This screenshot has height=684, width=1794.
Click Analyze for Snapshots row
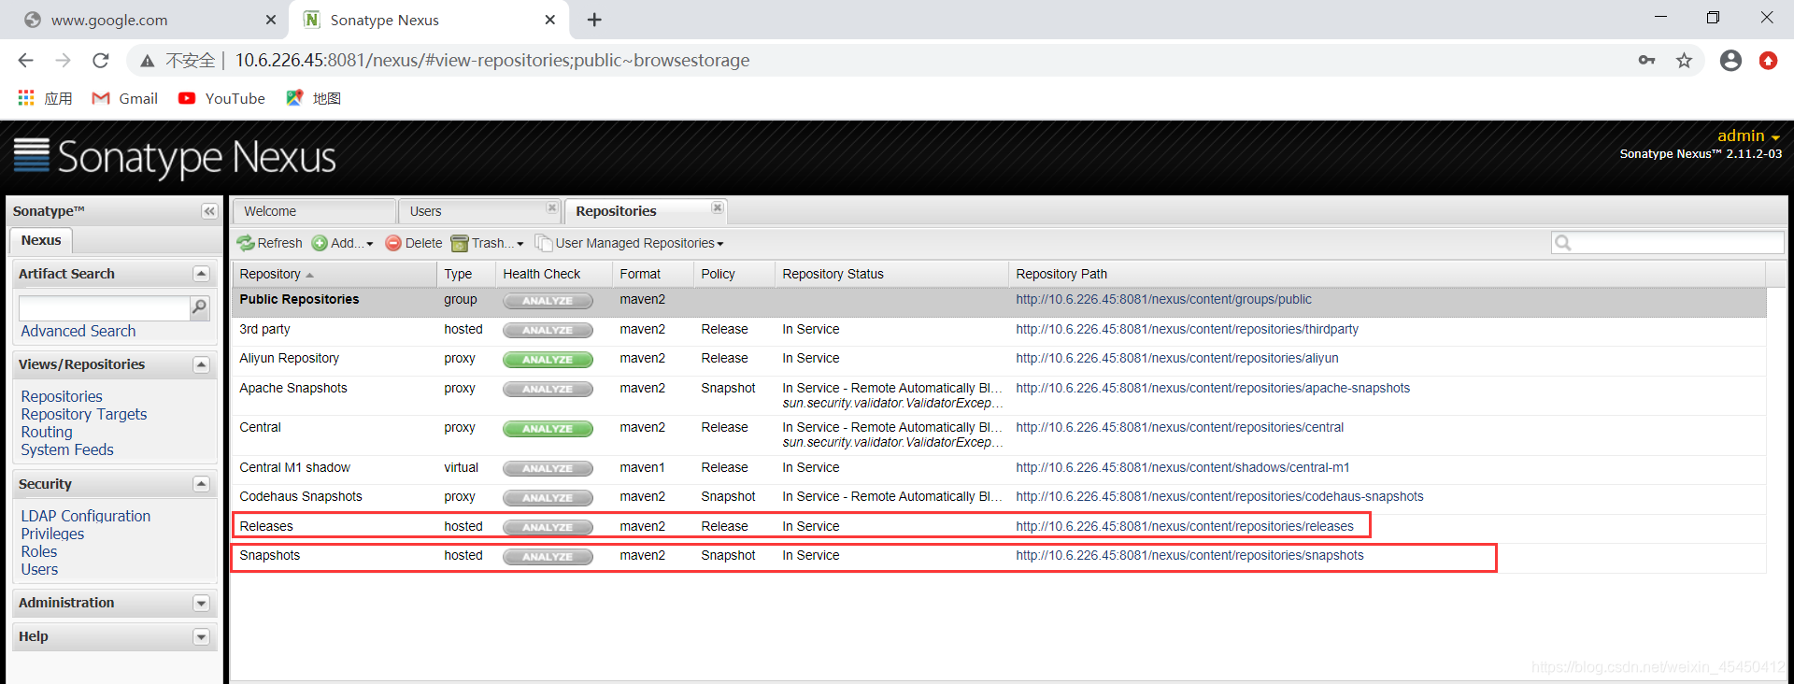[548, 557]
